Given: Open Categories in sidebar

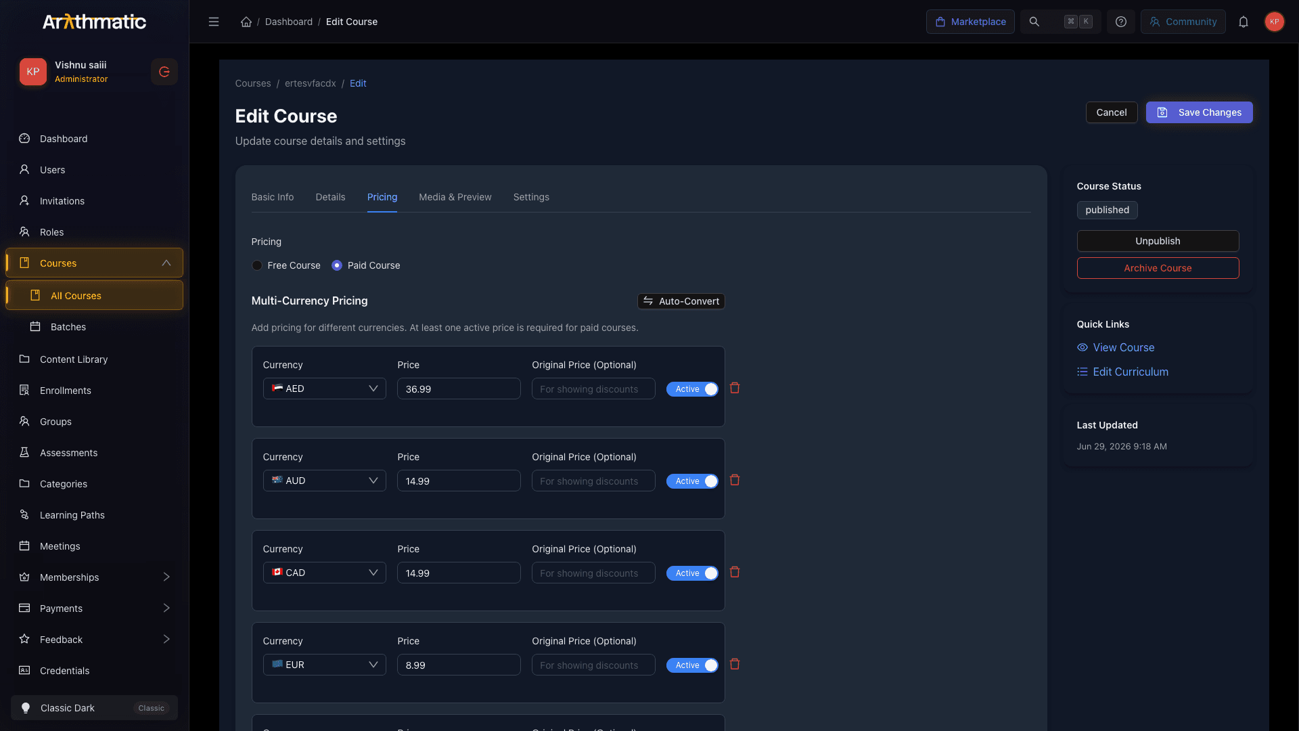Looking at the screenshot, I should coord(94,484).
